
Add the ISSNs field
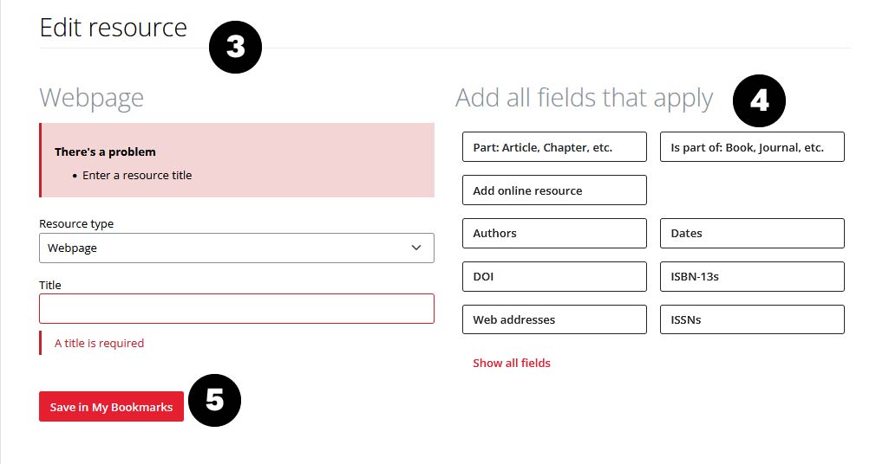[752, 319]
